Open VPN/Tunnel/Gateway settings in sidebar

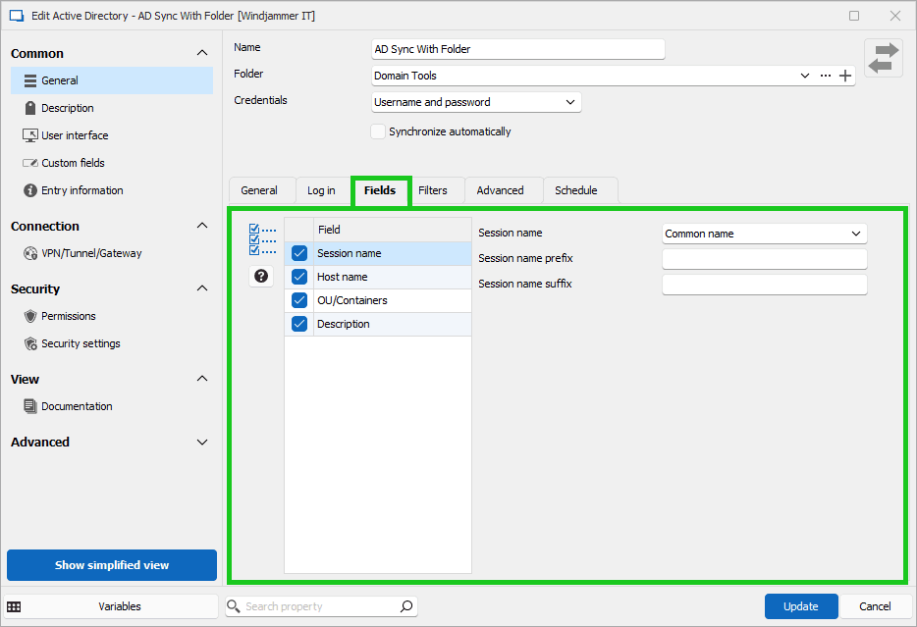pyautogui.click(x=90, y=253)
